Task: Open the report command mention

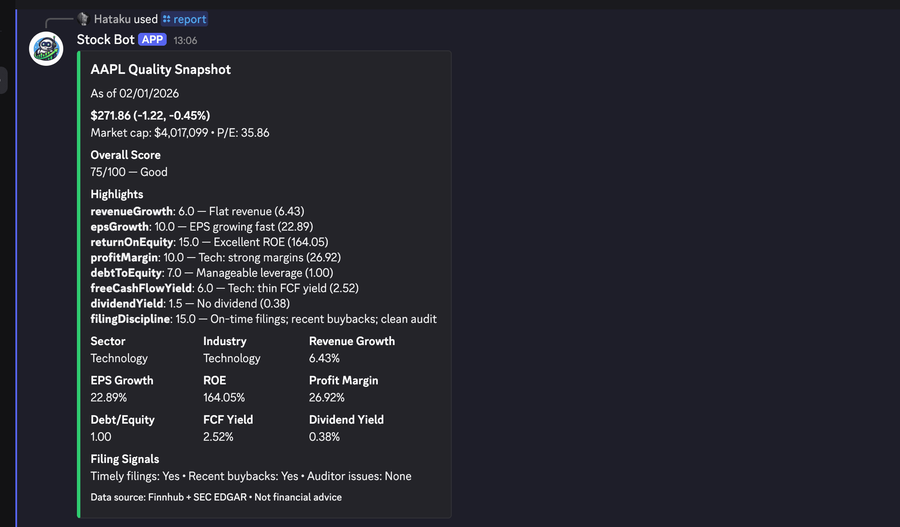Action: pos(189,19)
